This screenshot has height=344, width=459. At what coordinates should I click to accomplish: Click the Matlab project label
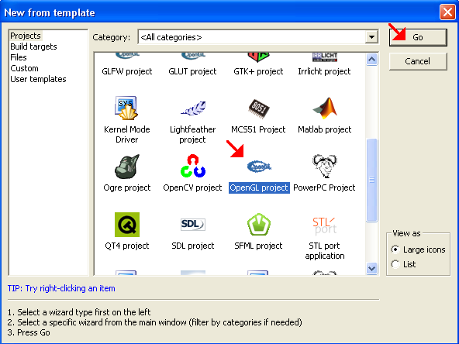(x=325, y=129)
